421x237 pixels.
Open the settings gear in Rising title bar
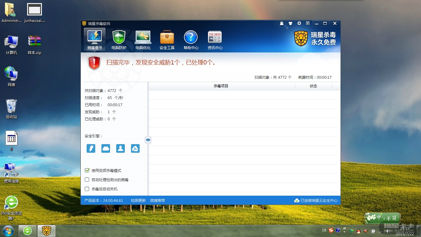pyautogui.click(x=299, y=23)
